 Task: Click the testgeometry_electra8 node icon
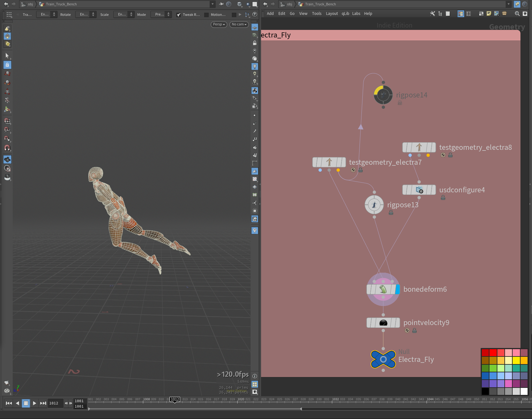419,147
